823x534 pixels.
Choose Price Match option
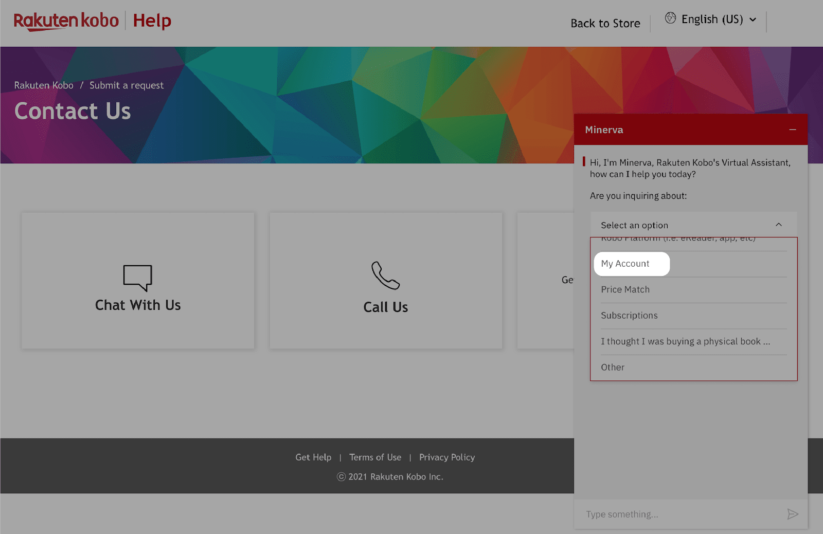click(693, 290)
